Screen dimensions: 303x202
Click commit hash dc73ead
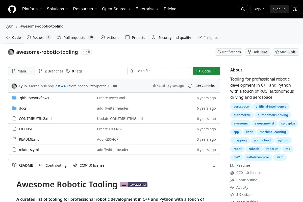click(159, 86)
